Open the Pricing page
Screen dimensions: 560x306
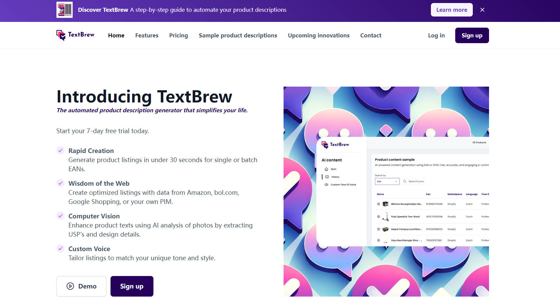tap(178, 35)
